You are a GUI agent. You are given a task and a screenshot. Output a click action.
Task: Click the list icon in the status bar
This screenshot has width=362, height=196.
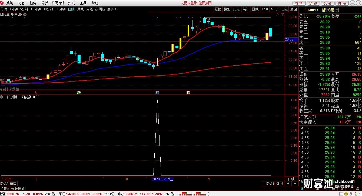(341, 194)
